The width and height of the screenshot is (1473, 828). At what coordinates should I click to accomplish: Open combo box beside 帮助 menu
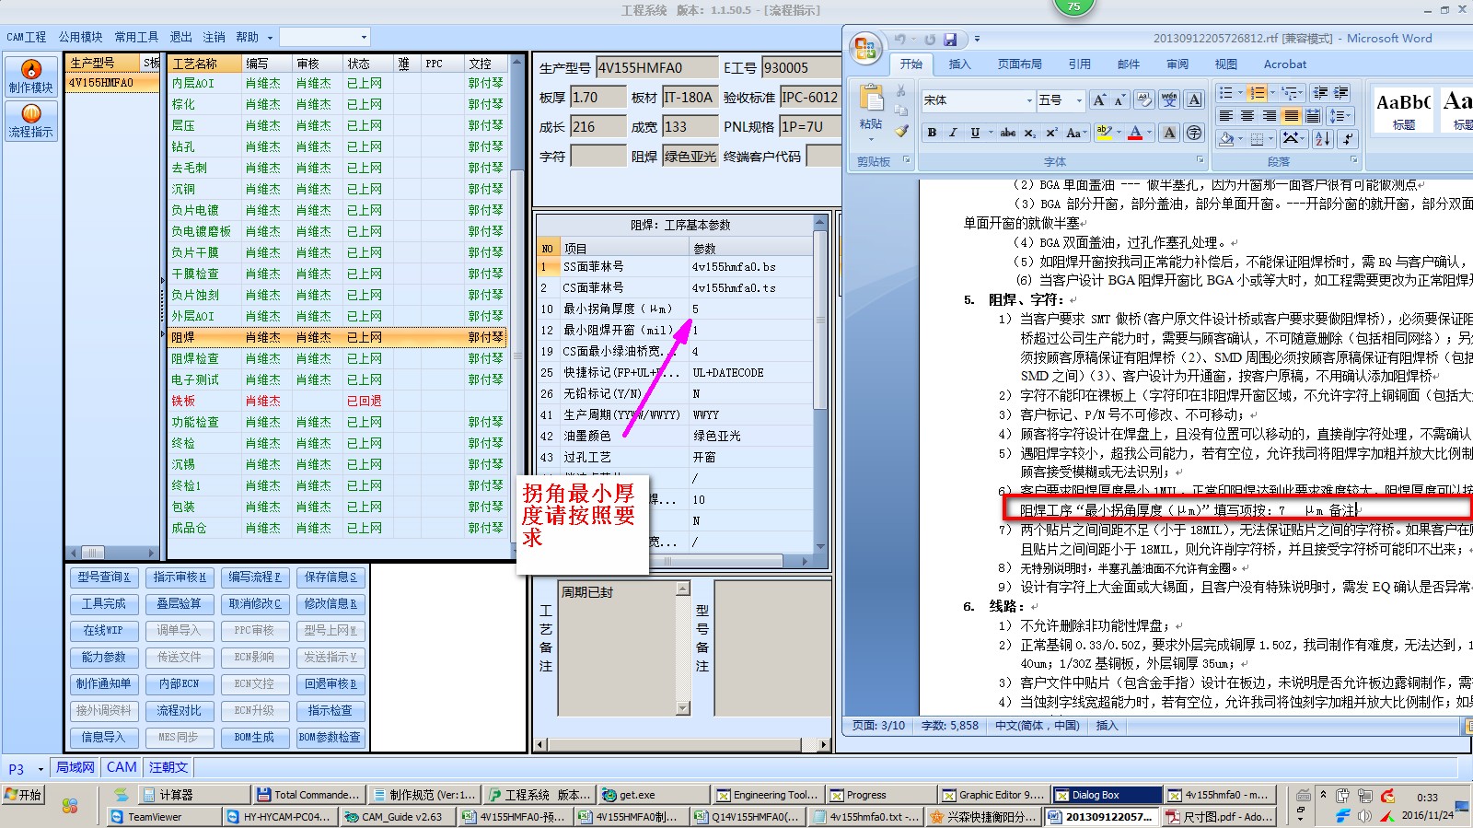click(324, 37)
